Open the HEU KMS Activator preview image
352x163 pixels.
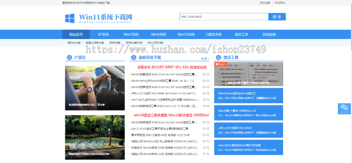click(x=248, y=74)
